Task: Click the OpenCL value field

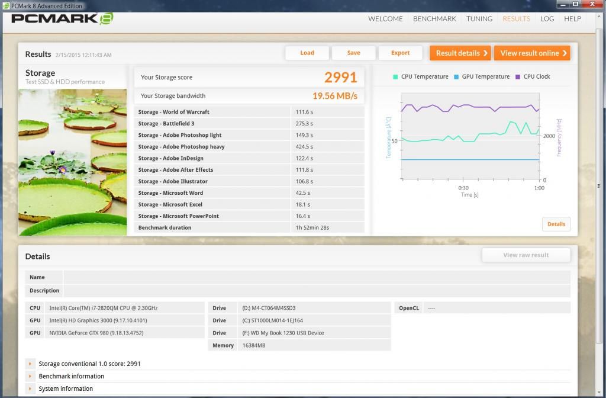Action: (x=497, y=308)
